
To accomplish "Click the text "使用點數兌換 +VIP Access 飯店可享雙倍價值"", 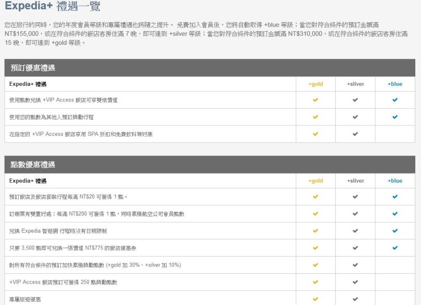I will click(63, 100).
